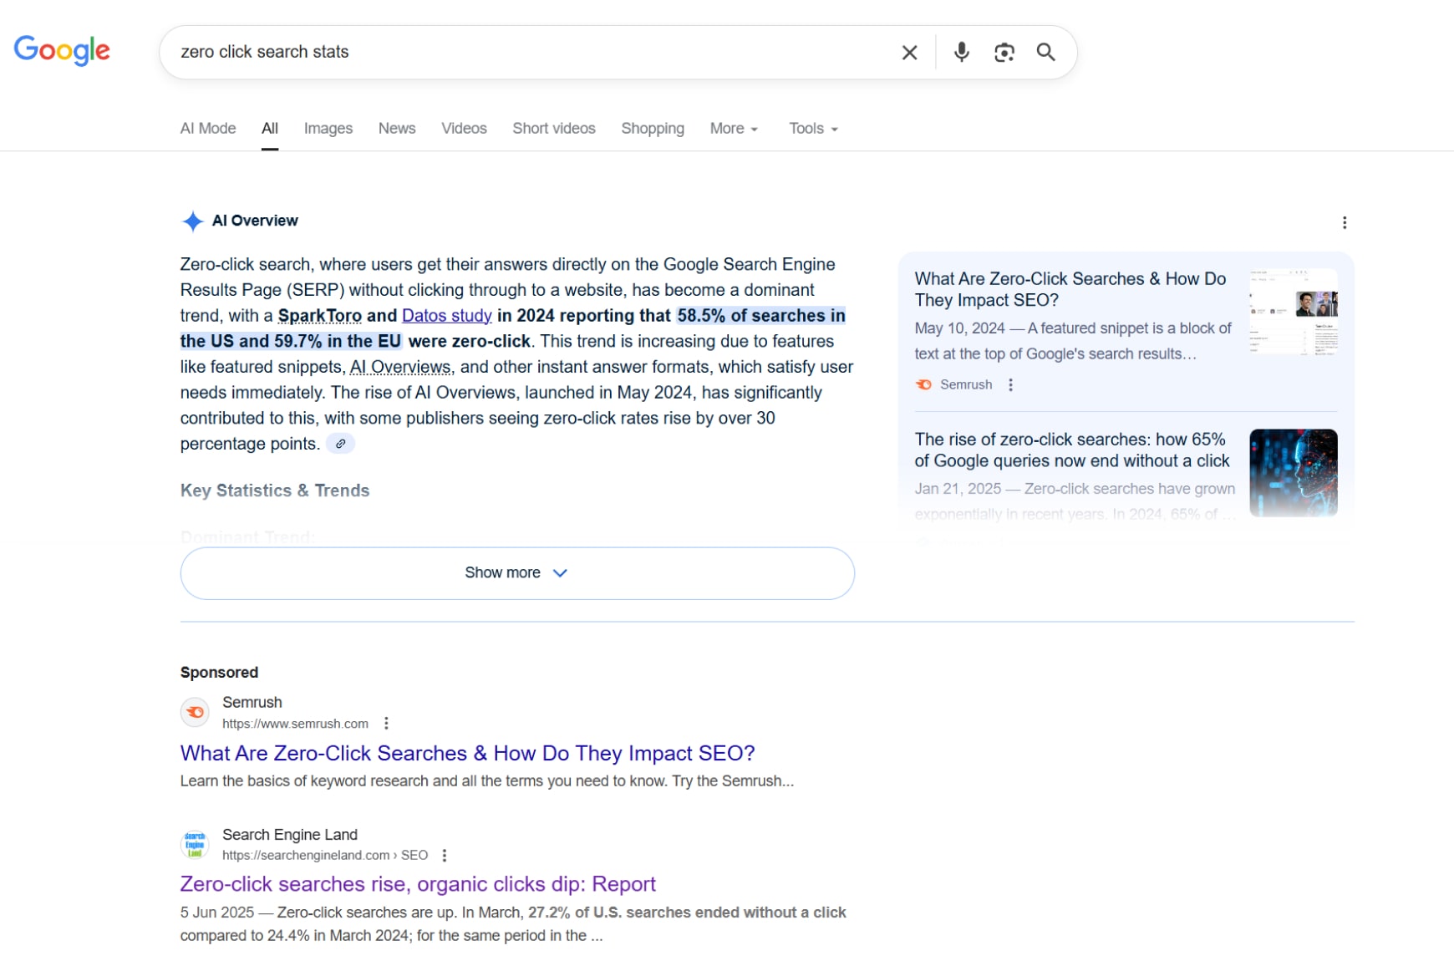Click the Search Engine Land favicon

coord(195,844)
